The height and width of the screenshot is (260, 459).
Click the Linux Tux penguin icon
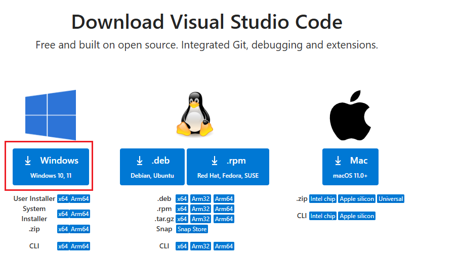(x=195, y=114)
